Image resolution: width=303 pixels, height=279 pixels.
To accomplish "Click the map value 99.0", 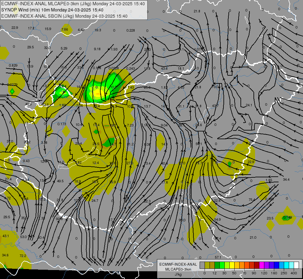I will point(182,220).
